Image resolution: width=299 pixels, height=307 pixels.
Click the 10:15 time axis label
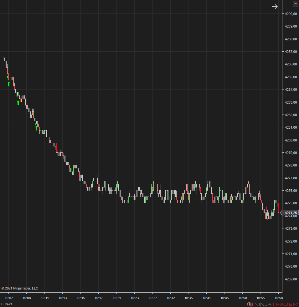(x=81, y=298)
